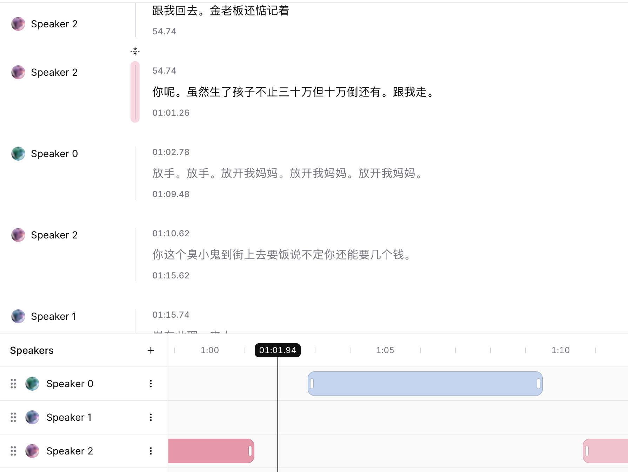
Task: Click Speaker 2 avatar in Speakers panel
Action: coord(32,451)
